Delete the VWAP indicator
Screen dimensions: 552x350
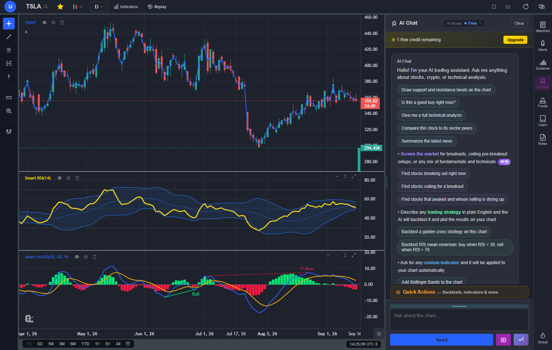coord(62,23)
